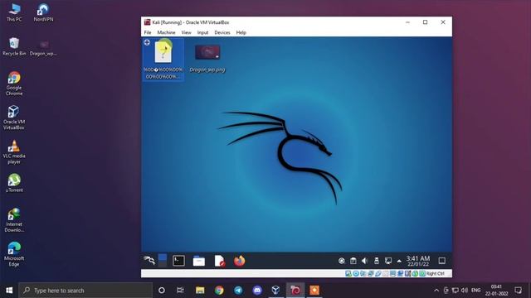The image size is (531, 298).
Task: Open uTorrent desktop shortcut
Action: (x=14, y=183)
